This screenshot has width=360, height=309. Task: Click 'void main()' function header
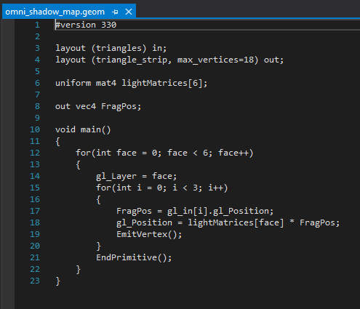pos(83,129)
